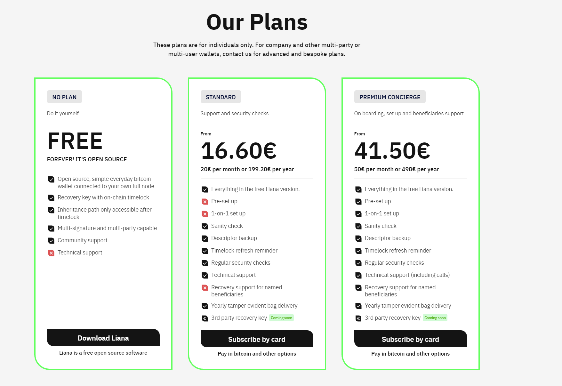Click the red X icon beside Technical support

pos(51,253)
